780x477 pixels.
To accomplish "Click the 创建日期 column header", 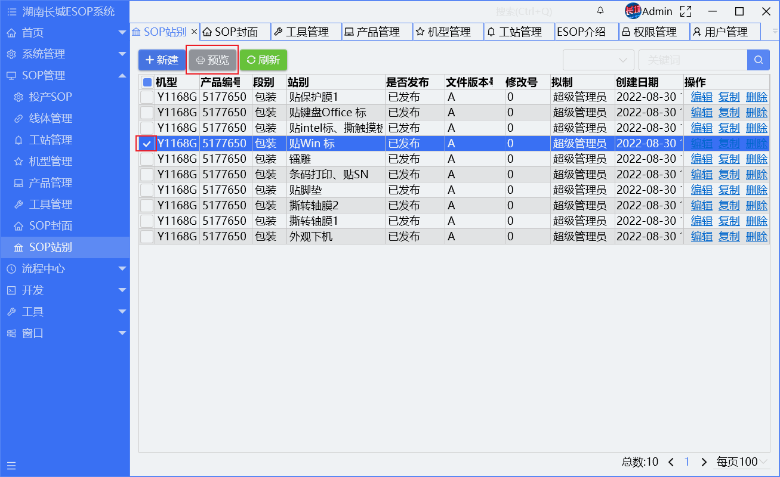I will [649, 82].
